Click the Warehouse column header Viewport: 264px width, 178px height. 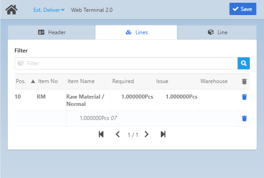click(214, 81)
